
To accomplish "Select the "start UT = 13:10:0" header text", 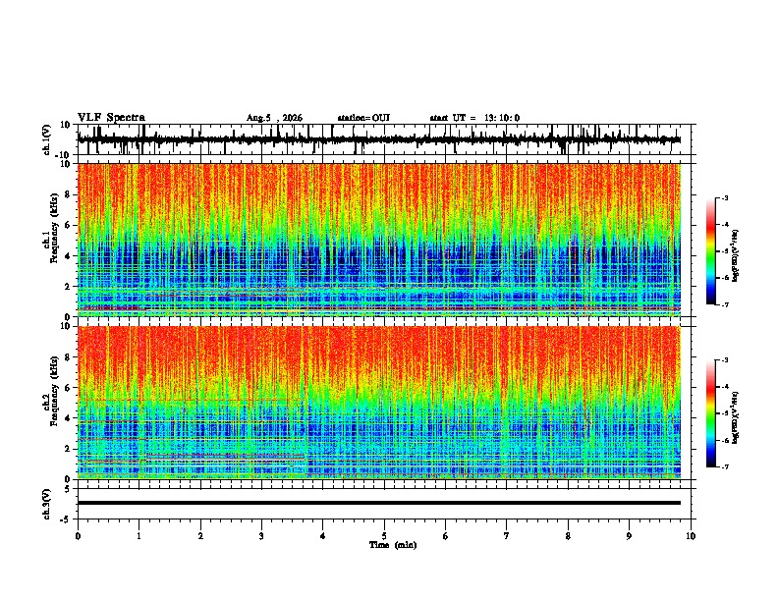I will (x=474, y=118).
